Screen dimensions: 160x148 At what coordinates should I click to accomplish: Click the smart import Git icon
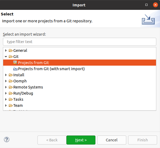point(15,69)
